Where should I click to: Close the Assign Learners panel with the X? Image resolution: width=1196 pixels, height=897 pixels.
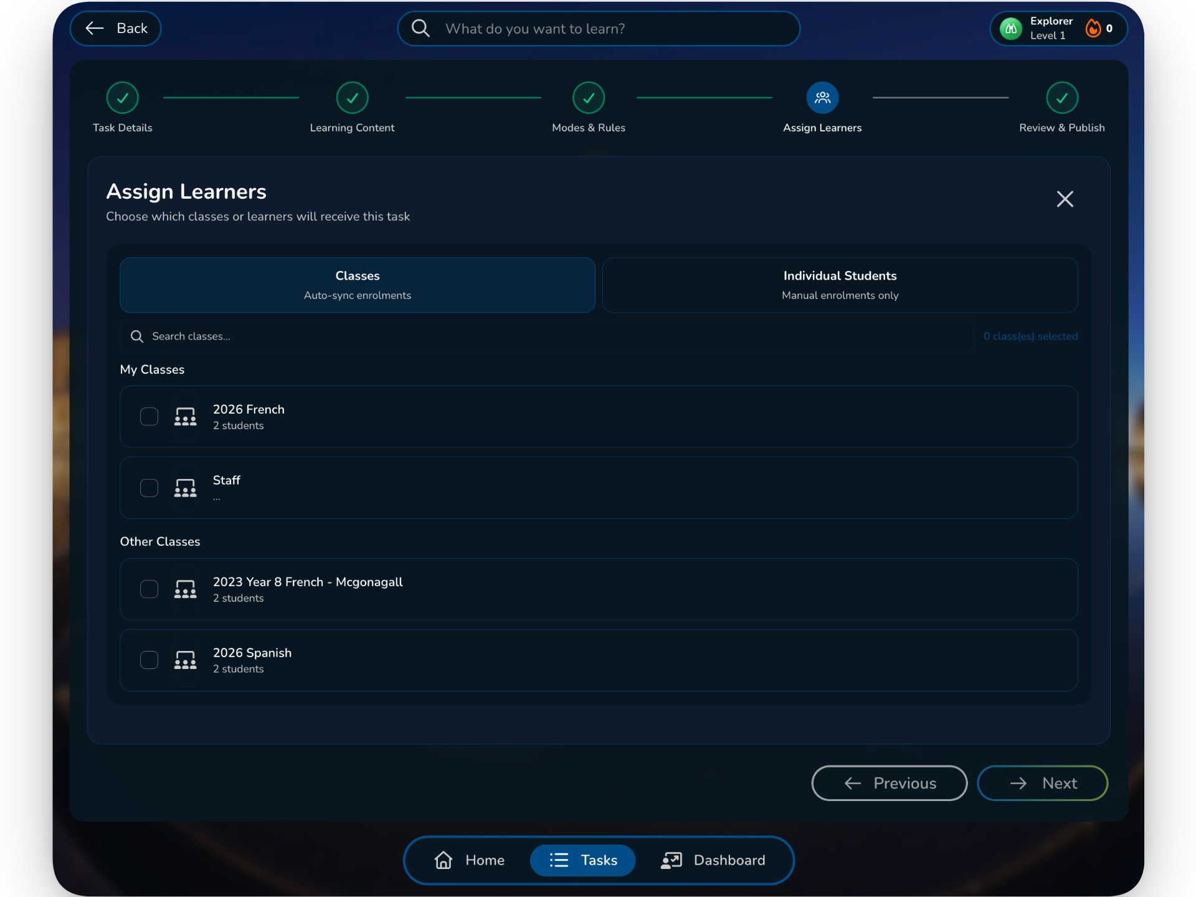1065,199
